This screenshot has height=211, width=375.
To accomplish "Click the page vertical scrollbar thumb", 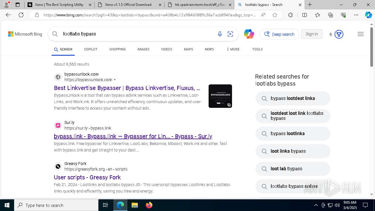I will [371, 47].
